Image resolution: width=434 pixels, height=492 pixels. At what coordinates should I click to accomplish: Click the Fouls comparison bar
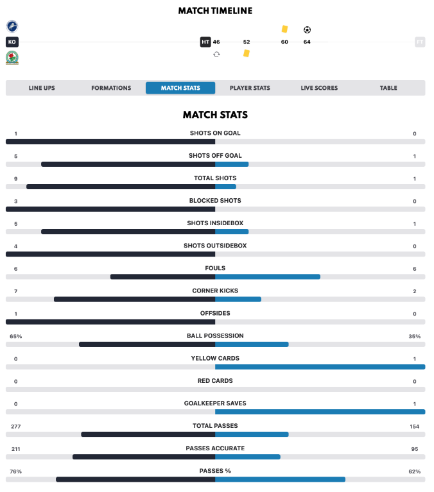(x=216, y=276)
